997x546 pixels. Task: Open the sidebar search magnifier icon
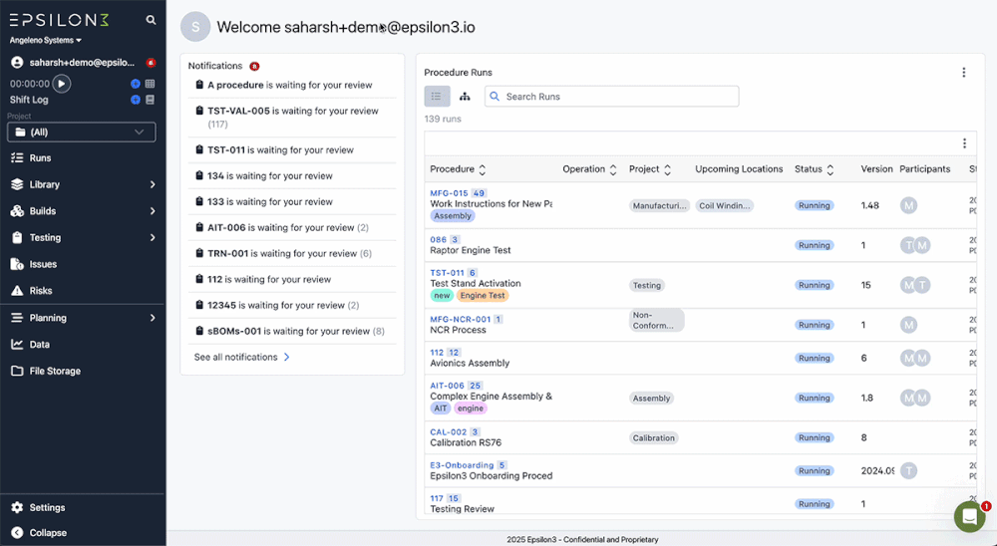tap(151, 20)
